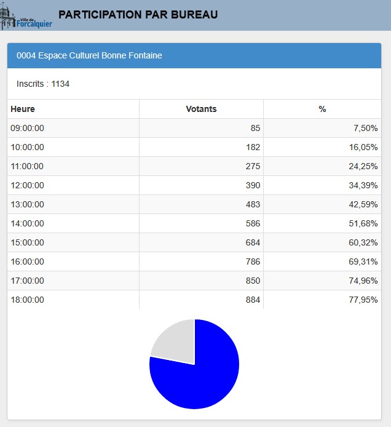Select the 0004 Espace Culturel Bonne Fontaine header

[x=89, y=55]
